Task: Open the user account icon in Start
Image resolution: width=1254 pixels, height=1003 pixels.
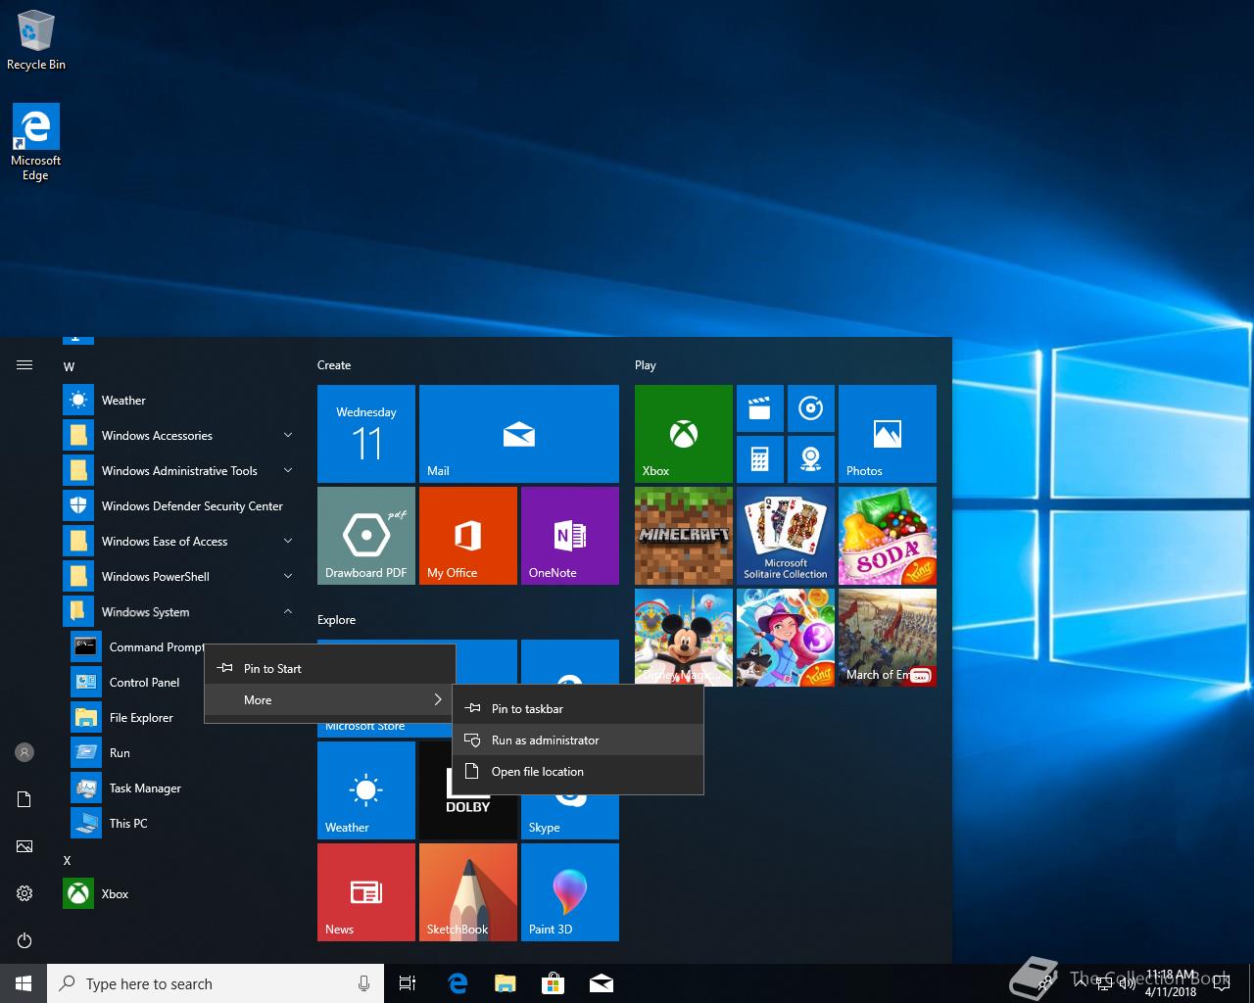Action: click(x=24, y=752)
